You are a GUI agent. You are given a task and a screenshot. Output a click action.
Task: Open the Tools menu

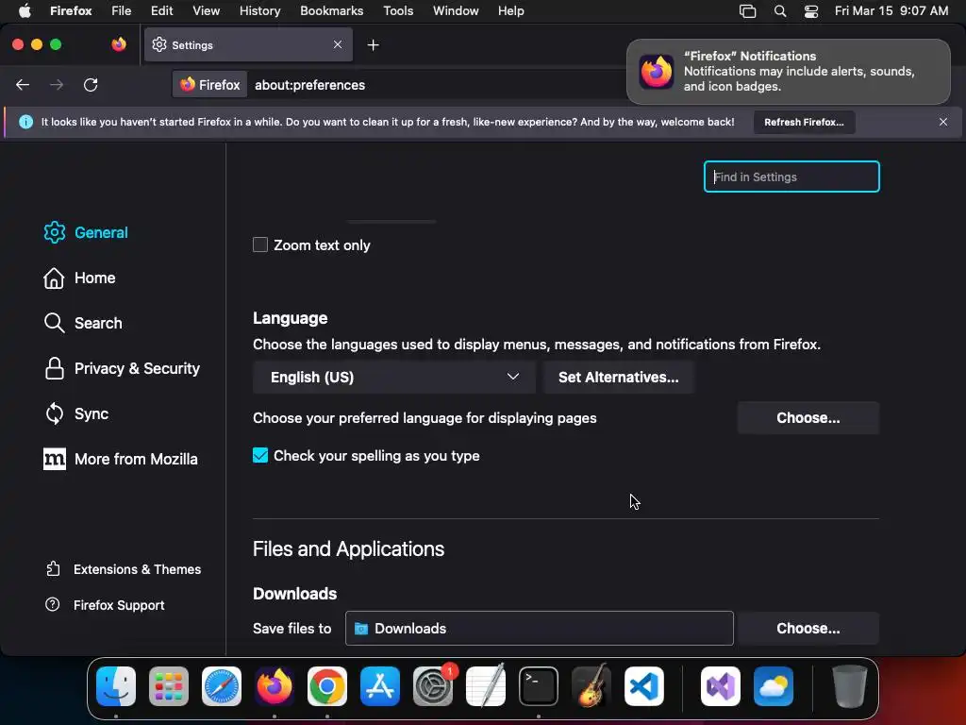click(x=398, y=11)
